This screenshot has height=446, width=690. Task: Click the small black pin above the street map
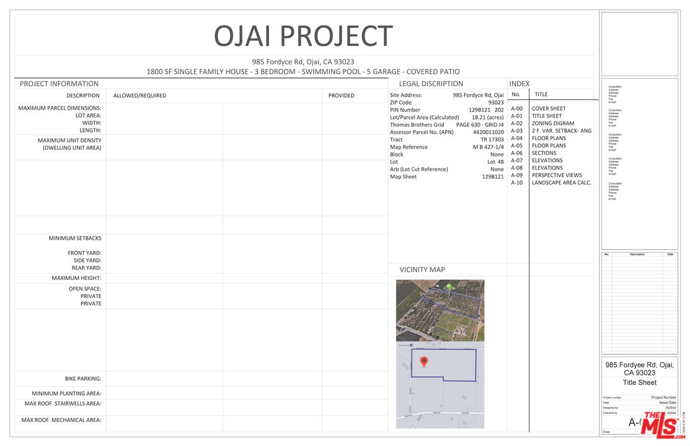pyautogui.click(x=410, y=345)
